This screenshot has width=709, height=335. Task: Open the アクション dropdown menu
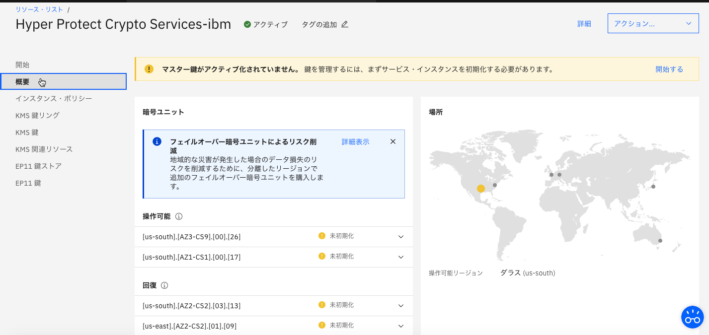652,23
